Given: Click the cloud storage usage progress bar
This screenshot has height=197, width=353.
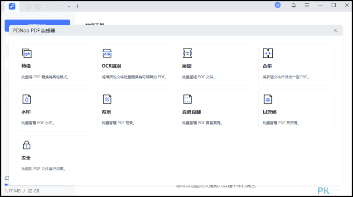Looking at the screenshot, I should click(37, 185).
